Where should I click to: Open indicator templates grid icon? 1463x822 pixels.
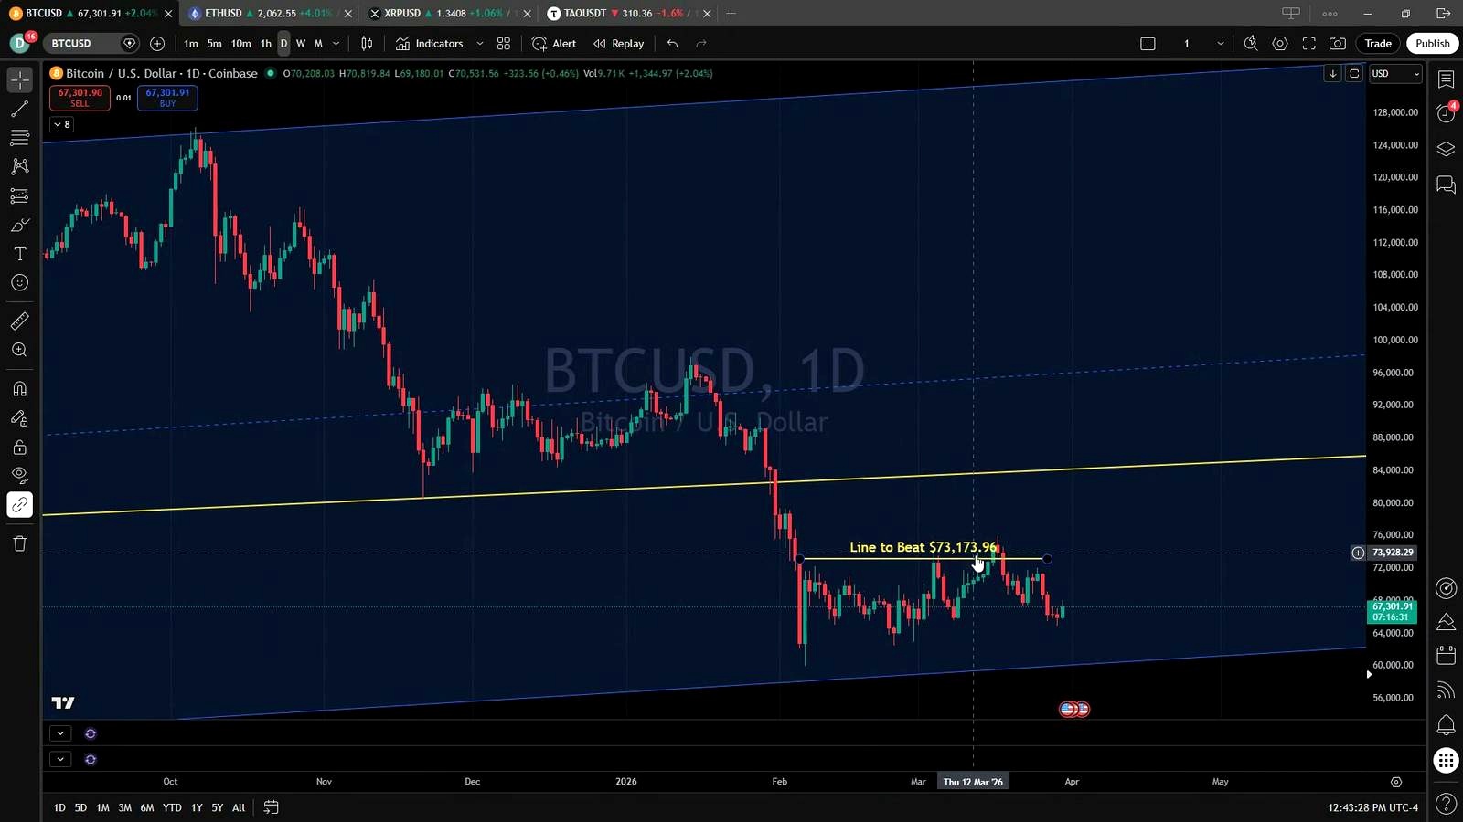(504, 43)
